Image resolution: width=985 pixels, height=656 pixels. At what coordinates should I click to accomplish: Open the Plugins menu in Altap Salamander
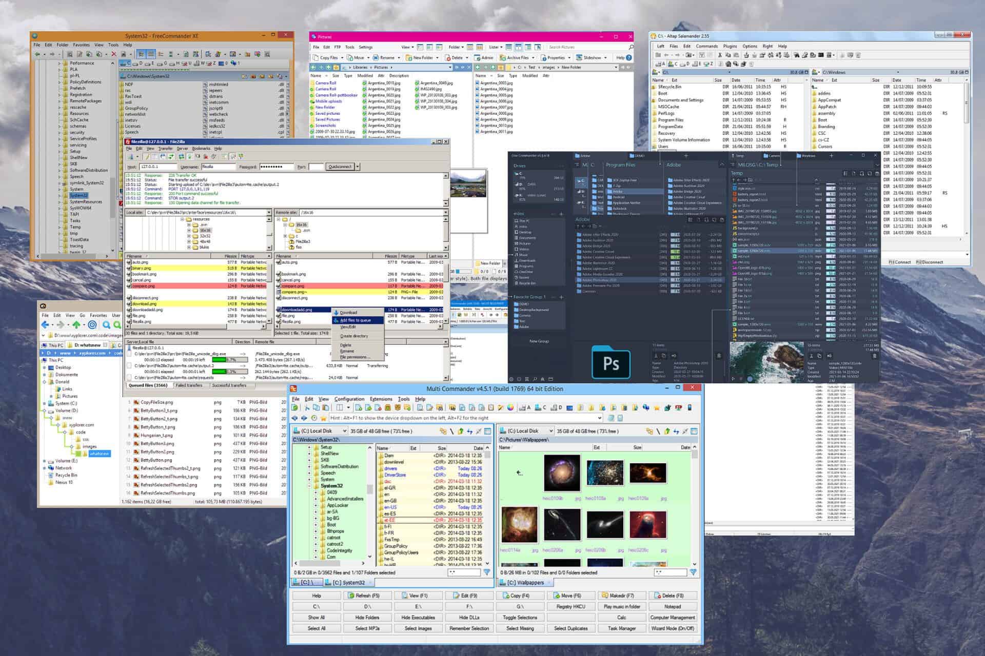730,46
